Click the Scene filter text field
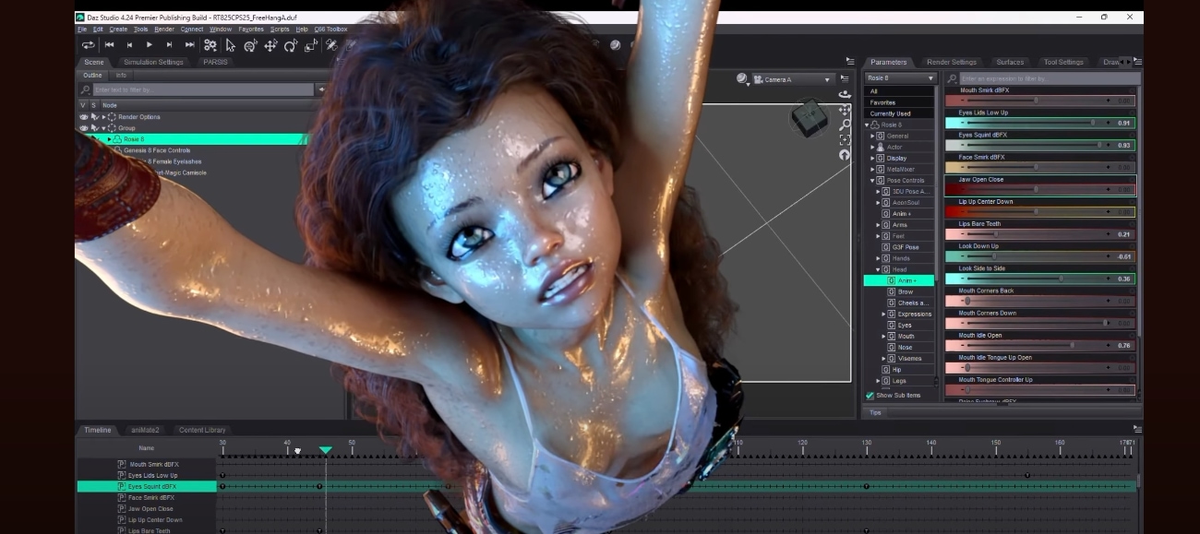 [203, 90]
